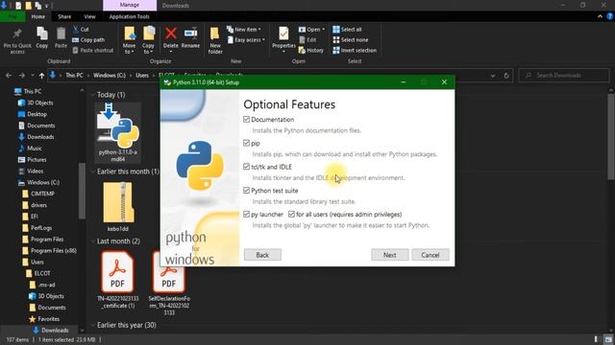Open the Easy access dropdown
The image size is (615, 345).
point(246,40)
